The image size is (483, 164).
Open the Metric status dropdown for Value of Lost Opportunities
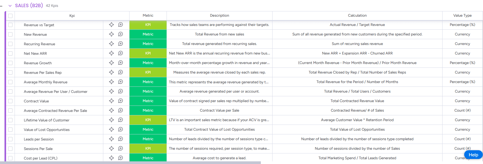(148, 129)
